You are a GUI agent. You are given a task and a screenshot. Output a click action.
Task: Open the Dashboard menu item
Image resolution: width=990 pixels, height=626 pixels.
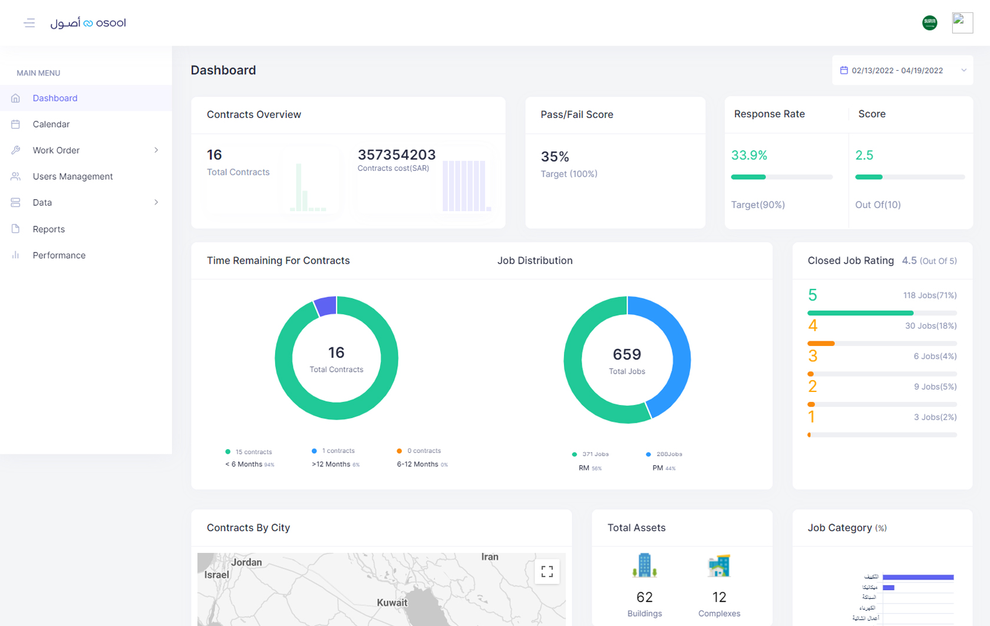(x=86, y=98)
